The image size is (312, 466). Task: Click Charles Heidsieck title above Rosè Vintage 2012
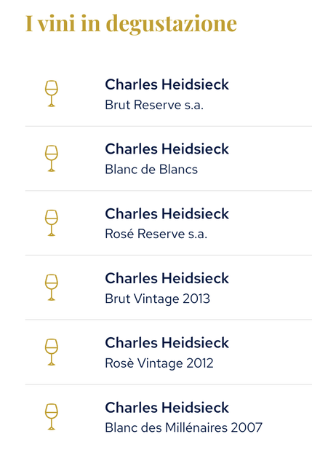tap(167, 343)
